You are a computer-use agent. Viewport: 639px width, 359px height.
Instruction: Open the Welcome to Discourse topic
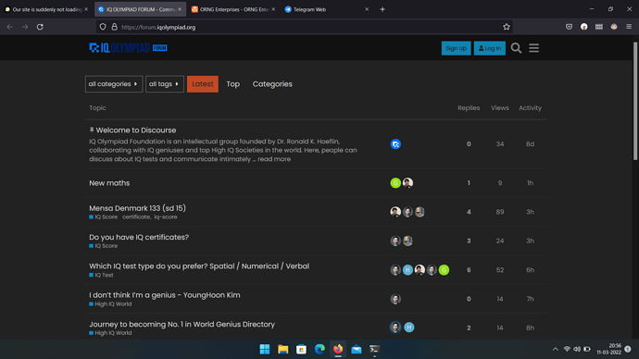[x=136, y=130]
